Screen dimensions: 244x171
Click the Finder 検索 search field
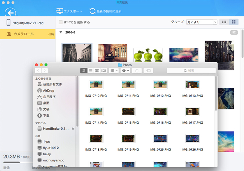191,71
